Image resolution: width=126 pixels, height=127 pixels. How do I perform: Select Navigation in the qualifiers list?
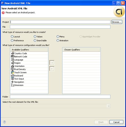29,82
